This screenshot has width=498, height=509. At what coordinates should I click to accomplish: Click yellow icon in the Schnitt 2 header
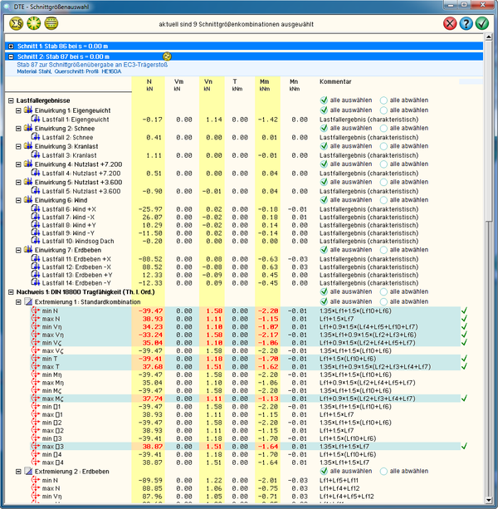(x=167, y=56)
